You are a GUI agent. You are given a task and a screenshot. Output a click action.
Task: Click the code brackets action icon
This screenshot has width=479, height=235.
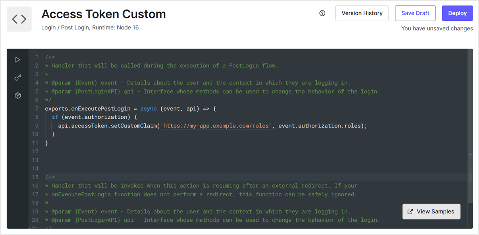point(19,19)
